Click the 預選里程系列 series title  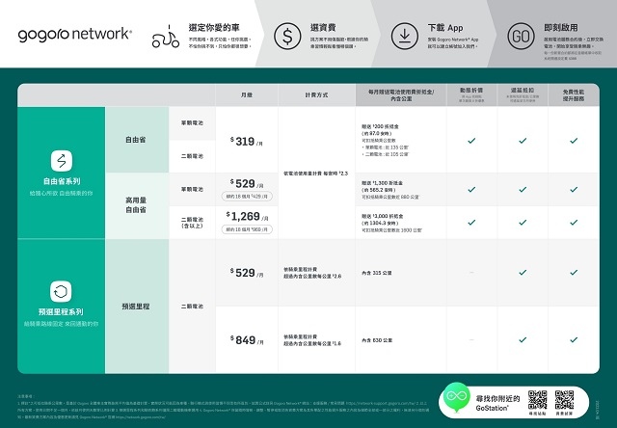[61, 312]
